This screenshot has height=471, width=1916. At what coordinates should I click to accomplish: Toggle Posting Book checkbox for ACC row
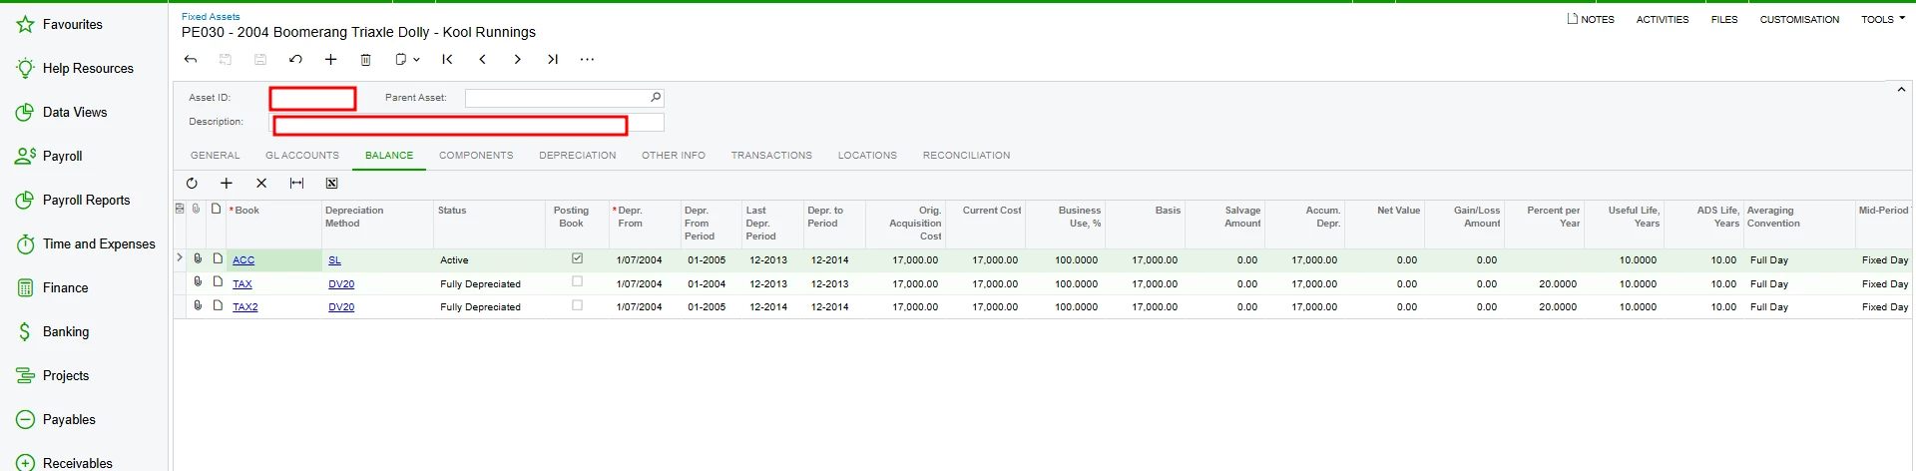pos(577,258)
